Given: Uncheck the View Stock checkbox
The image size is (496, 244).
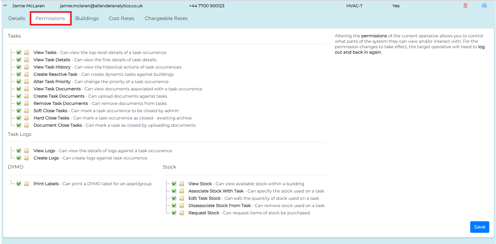Looking at the screenshot, I should (x=174, y=184).
